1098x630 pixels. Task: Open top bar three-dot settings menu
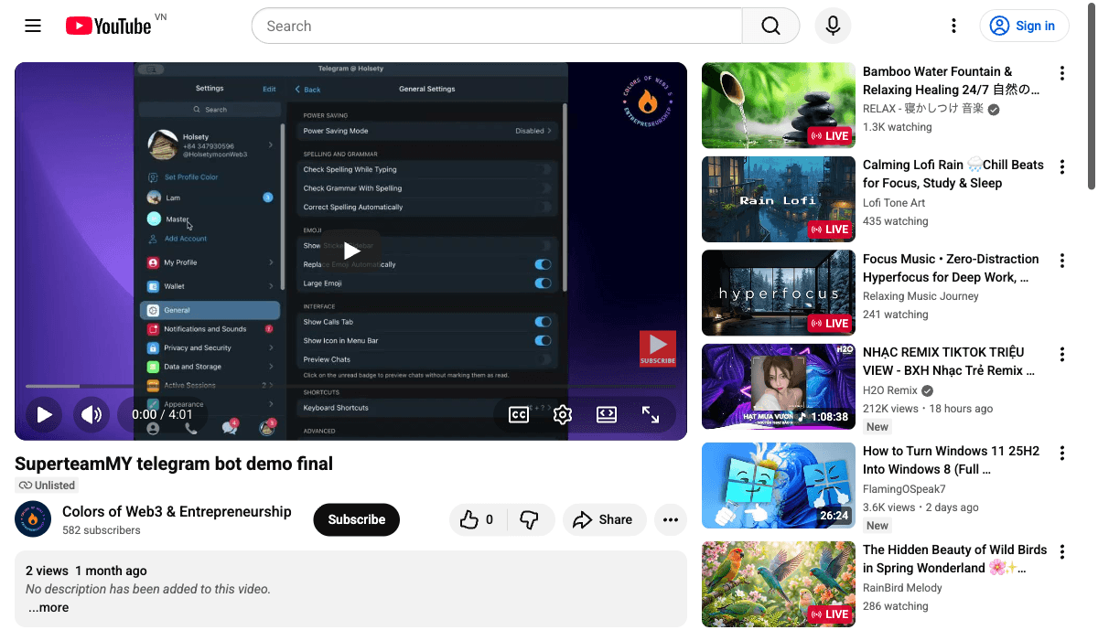coord(953,26)
